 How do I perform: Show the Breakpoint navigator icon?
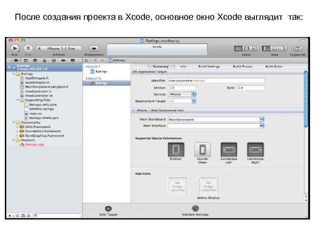click(63, 60)
